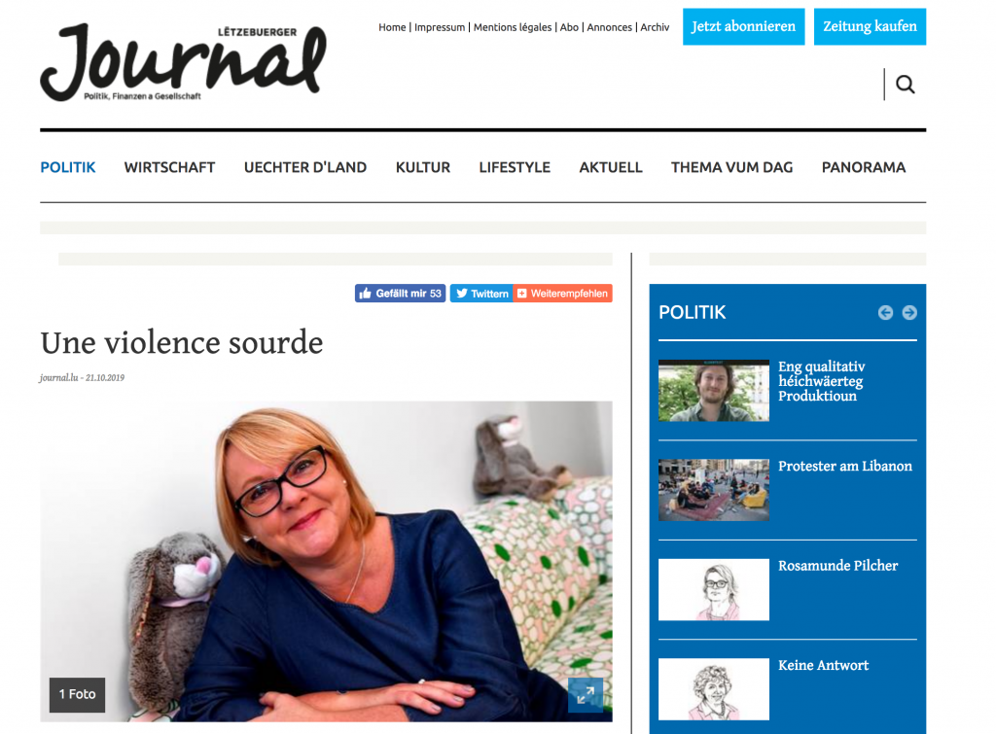The width and height of the screenshot is (996, 734).
Task: Open the Rosamunde Pilcher article thumbnail
Action: (x=714, y=589)
